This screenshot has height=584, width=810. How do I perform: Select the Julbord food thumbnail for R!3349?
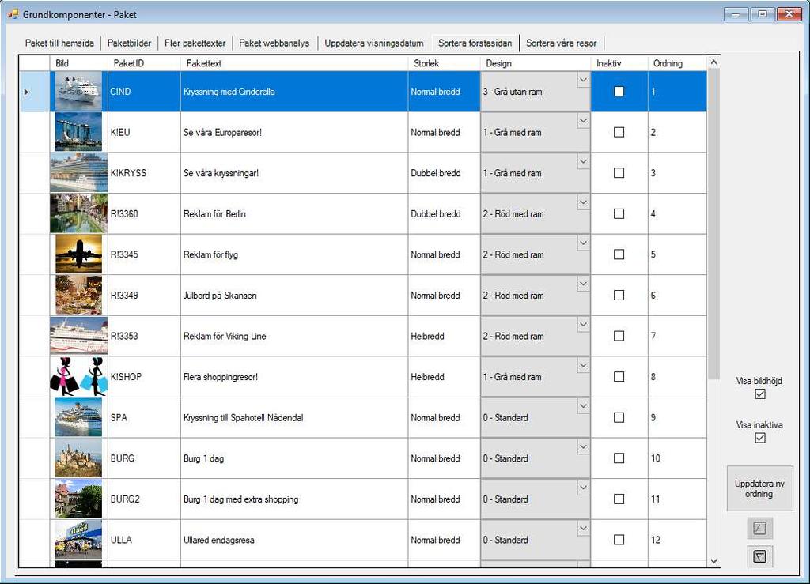[x=78, y=295]
